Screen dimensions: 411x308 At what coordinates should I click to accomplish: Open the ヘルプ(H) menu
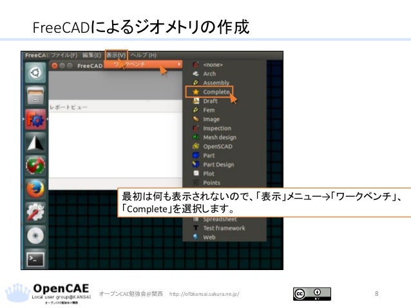144,55
